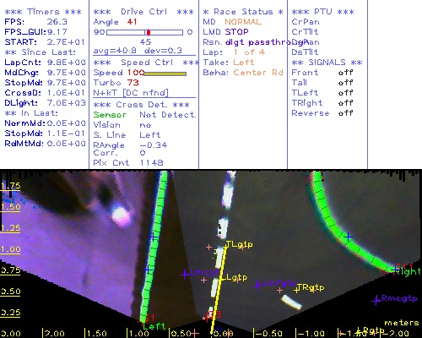422x338 pixels.
Task: Select the StopMd value 1.1E-01
Action: [66, 134]
